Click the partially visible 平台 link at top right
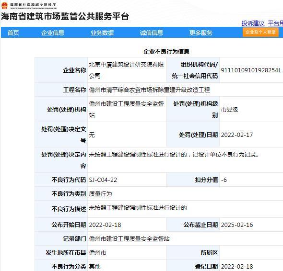 coord(275,23)
